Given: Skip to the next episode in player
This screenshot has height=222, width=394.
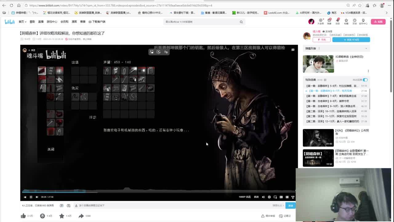Looking at the screenshot, I should point(37,197).
